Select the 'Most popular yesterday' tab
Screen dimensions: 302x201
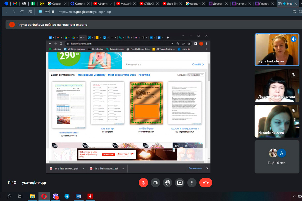pyautogui.click(x=91, y=75)
